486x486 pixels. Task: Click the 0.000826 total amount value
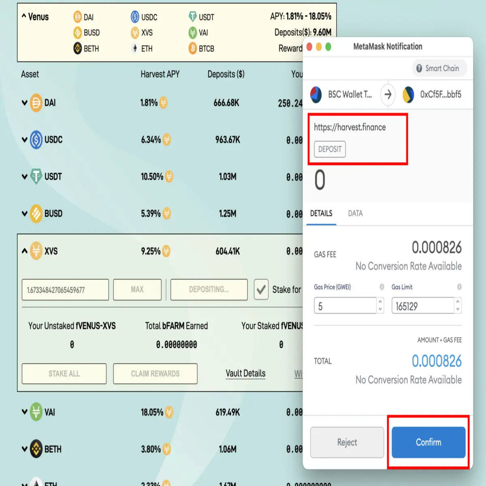[x=437, y=361]
